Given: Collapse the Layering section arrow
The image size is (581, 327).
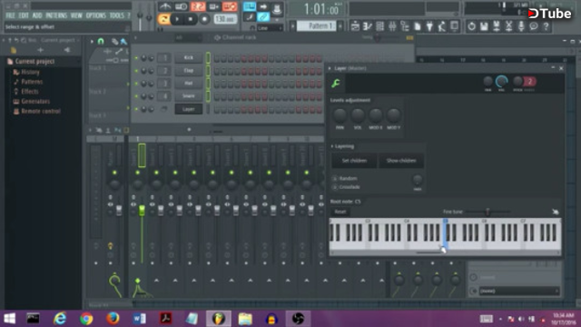Looking at the screenshot, I should coord(332,146).
